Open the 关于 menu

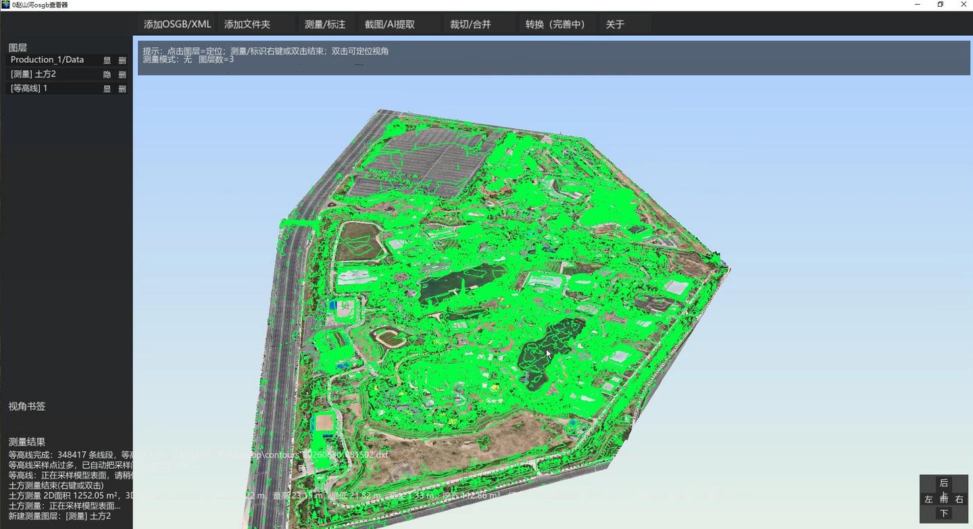coord(615,24)
